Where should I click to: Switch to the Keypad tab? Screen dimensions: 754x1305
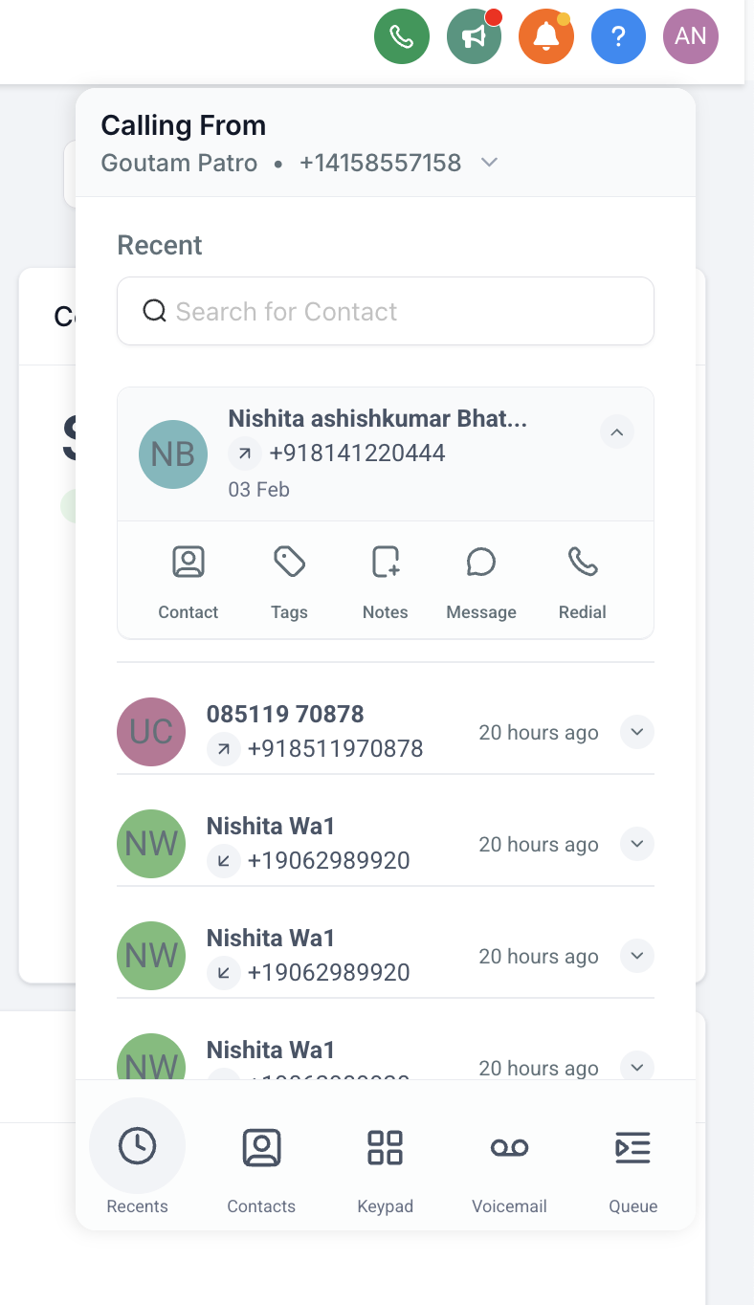385,1161
